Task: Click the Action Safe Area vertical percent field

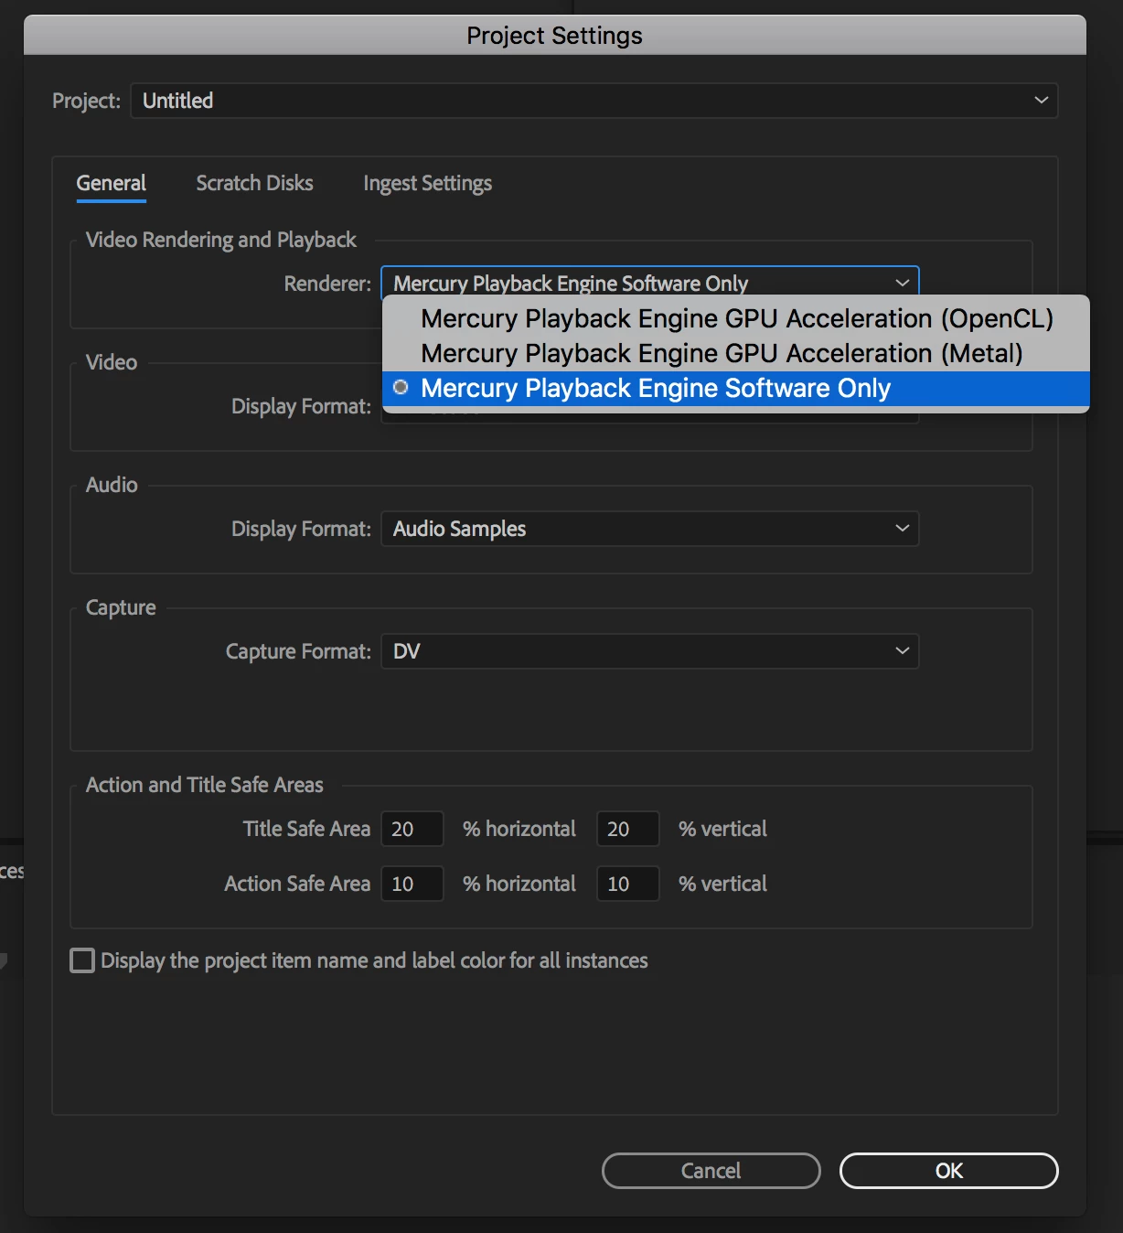Action: tap(628, 884)
